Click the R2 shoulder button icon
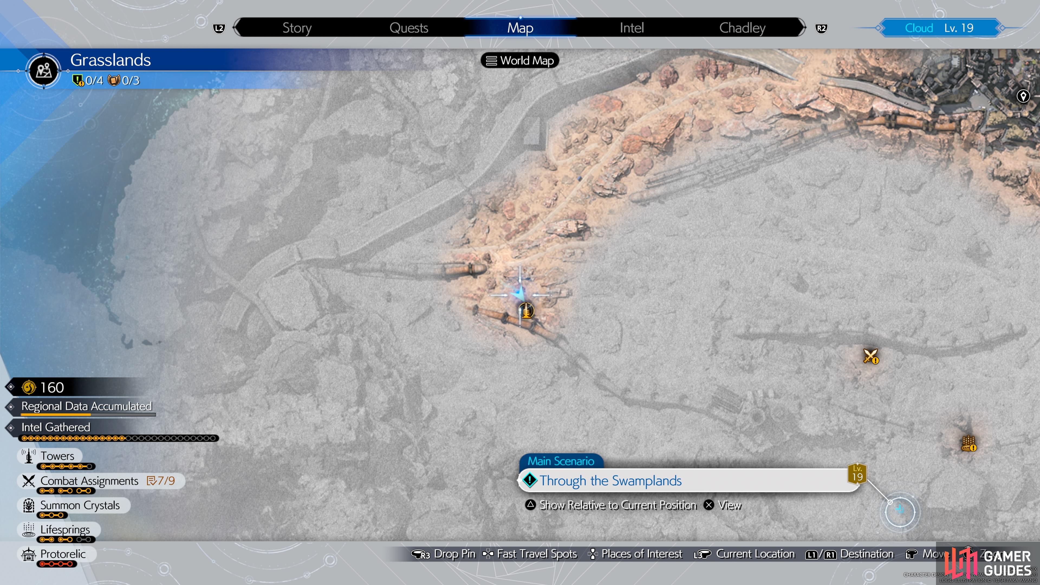1040x585 pixels. [x=821, y=28]
